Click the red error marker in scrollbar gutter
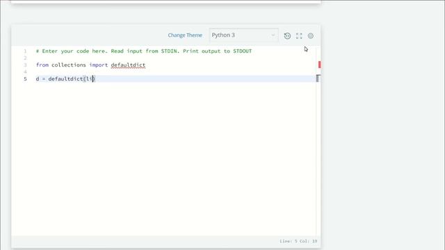The image size is (445, 250). click(320, 65)
